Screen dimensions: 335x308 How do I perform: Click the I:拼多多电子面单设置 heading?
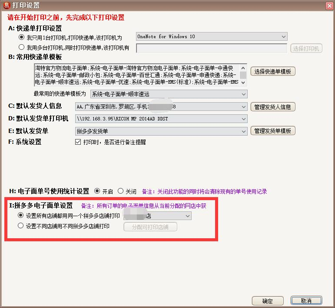[41, 205]
